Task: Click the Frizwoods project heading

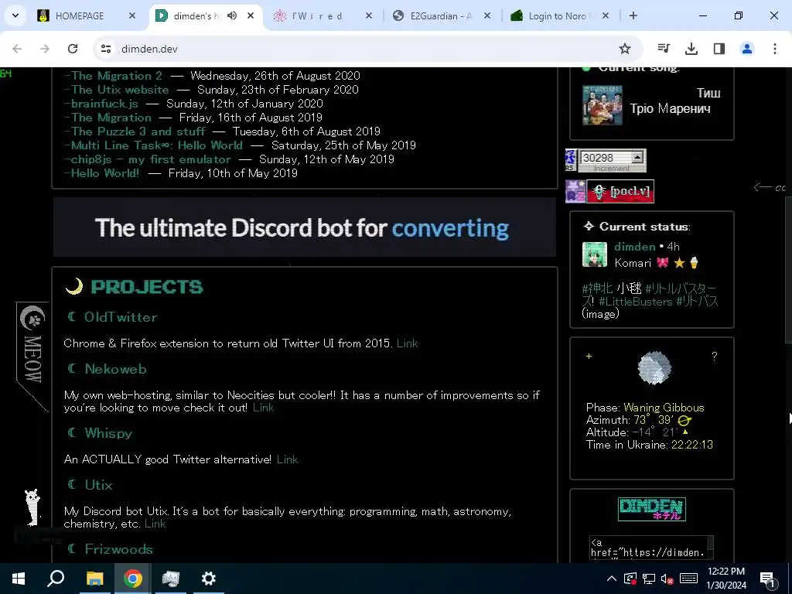Action: [x=118, y=549]
